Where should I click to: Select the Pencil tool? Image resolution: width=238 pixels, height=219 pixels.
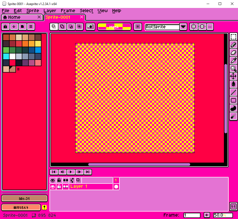coord(233,45)
